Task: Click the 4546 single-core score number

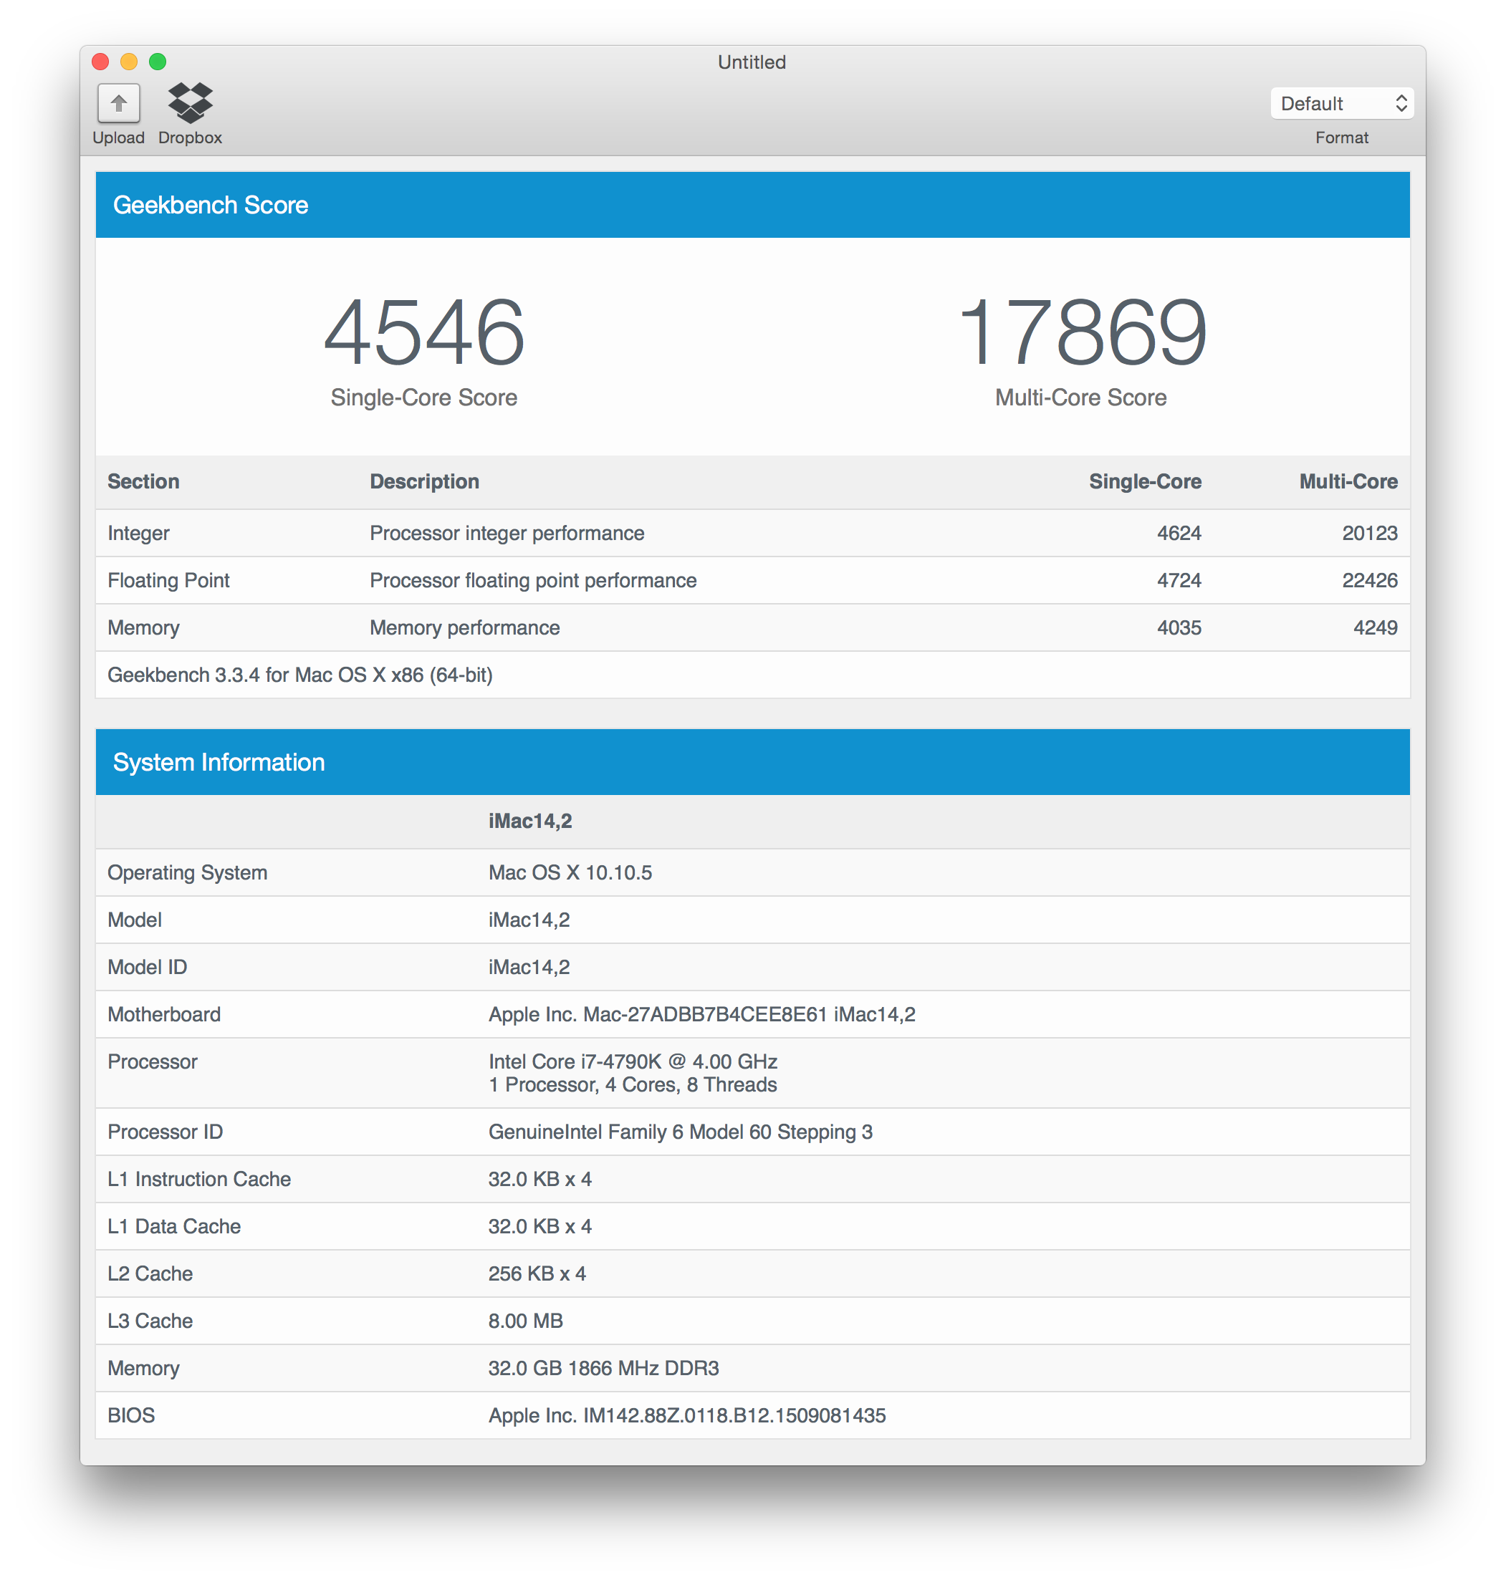Action: [424, 332]
